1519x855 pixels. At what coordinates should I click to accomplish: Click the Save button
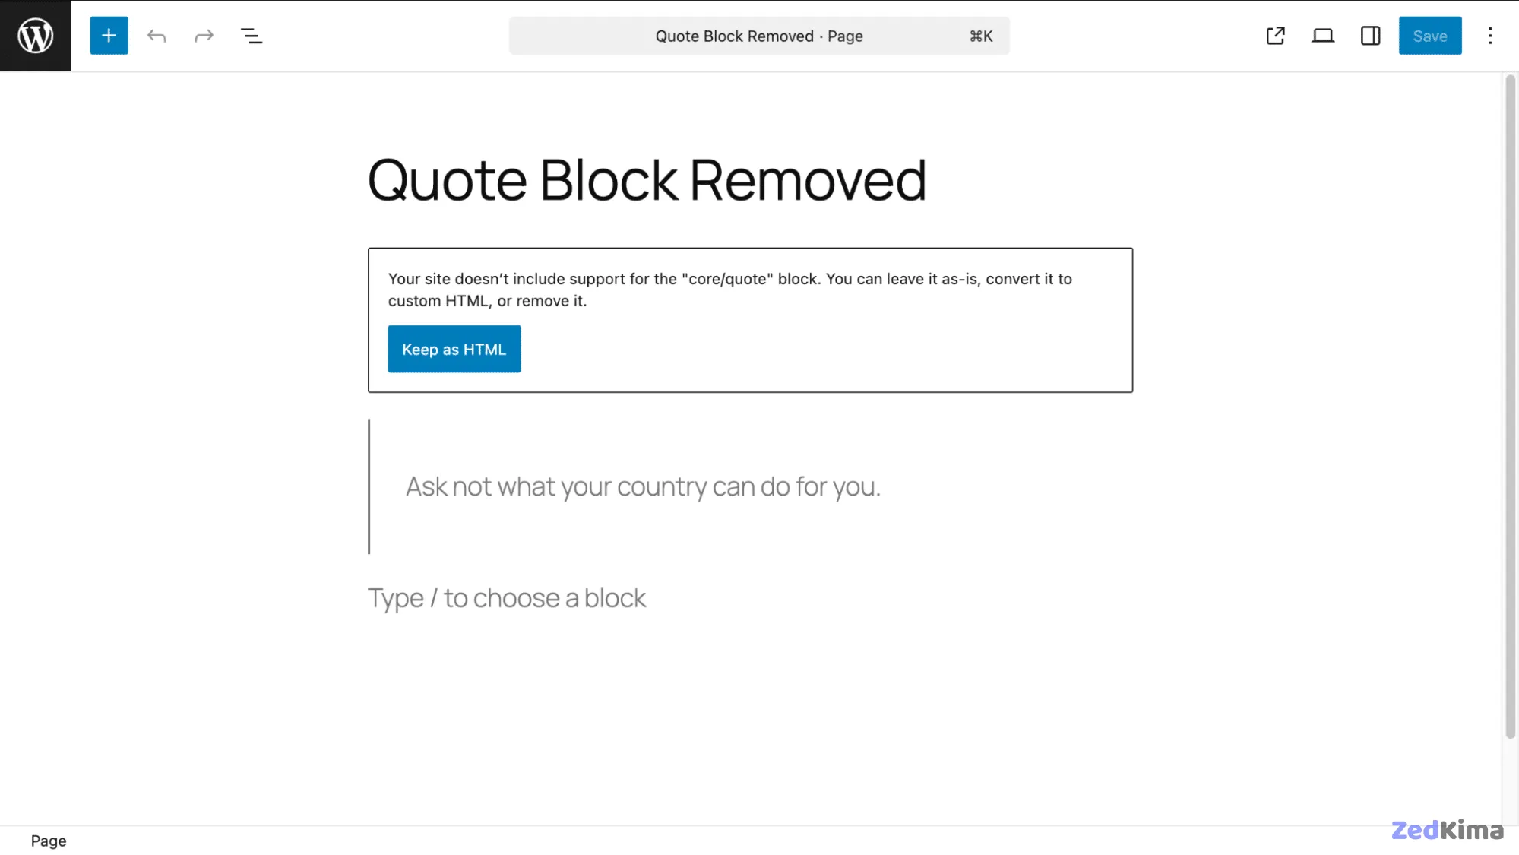[1430, 35]
